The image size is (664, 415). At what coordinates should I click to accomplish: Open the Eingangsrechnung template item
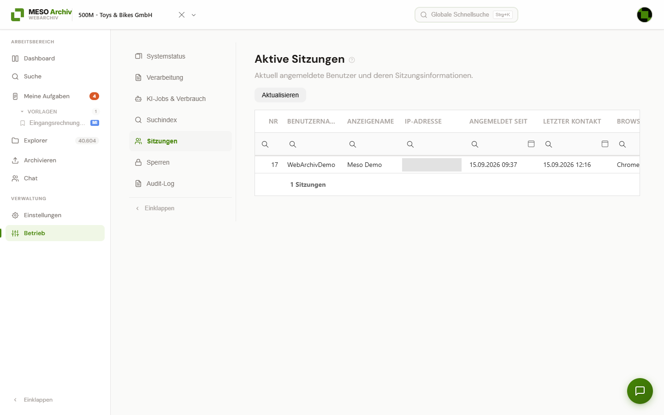(59, 123)
